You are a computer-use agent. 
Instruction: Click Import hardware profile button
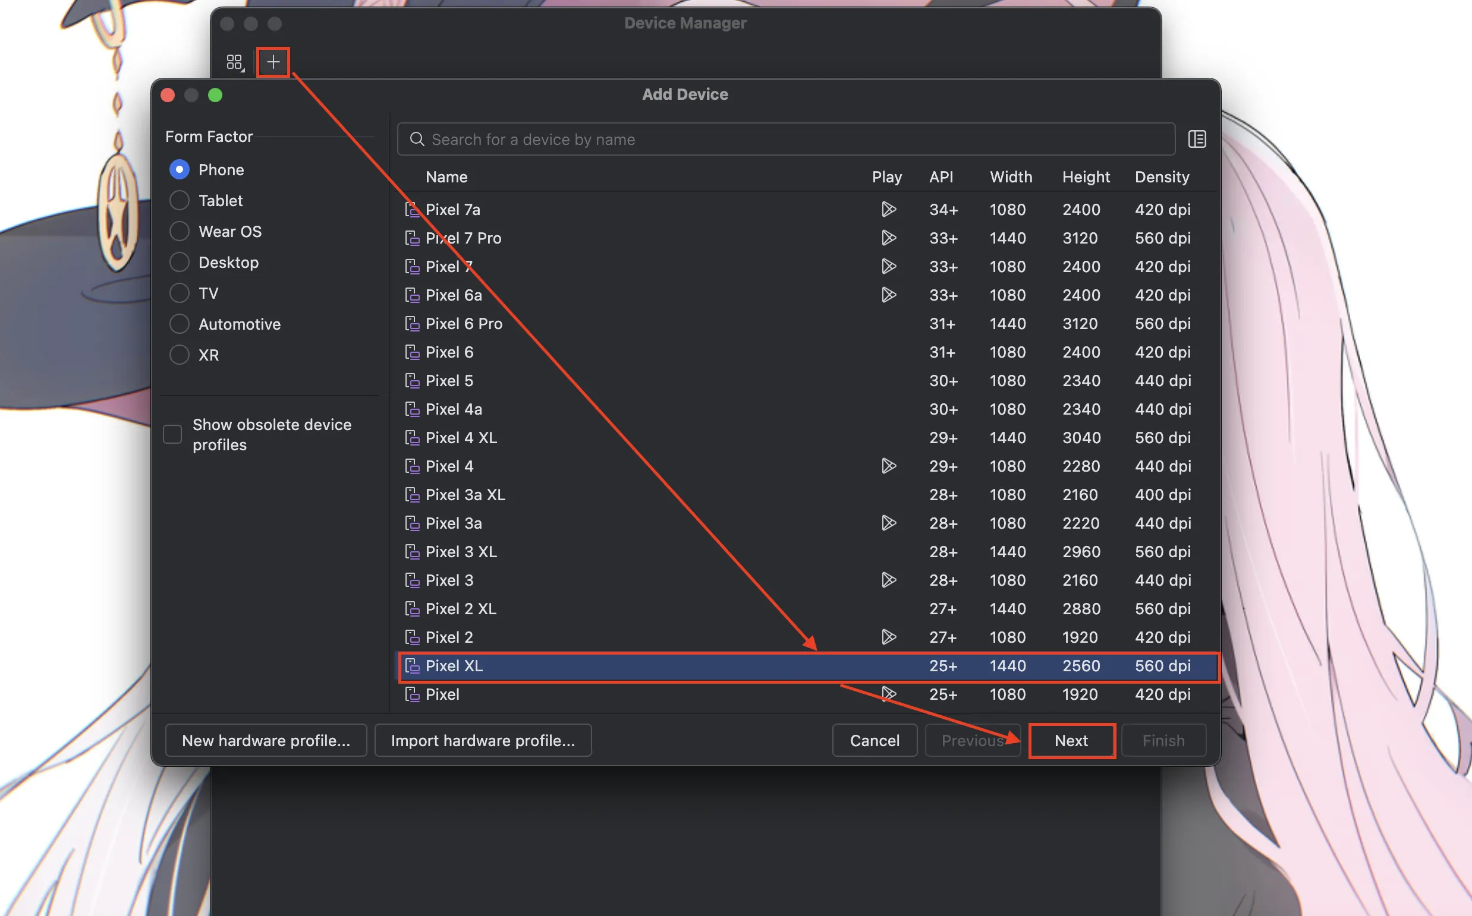click(x=483, y=740)
